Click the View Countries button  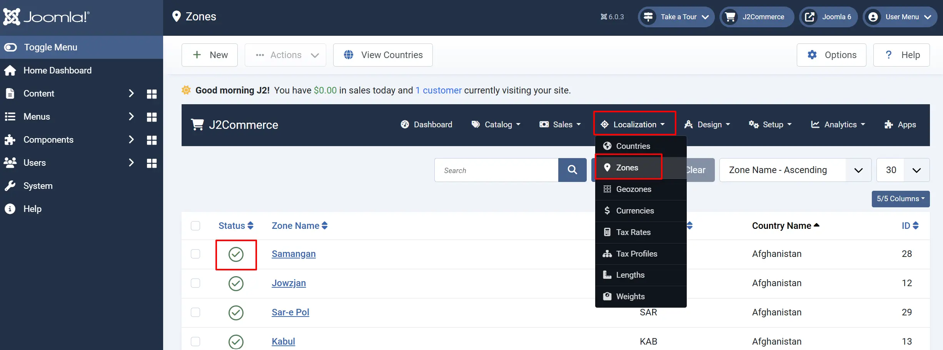pyautogui.click(x=383, y=55)
